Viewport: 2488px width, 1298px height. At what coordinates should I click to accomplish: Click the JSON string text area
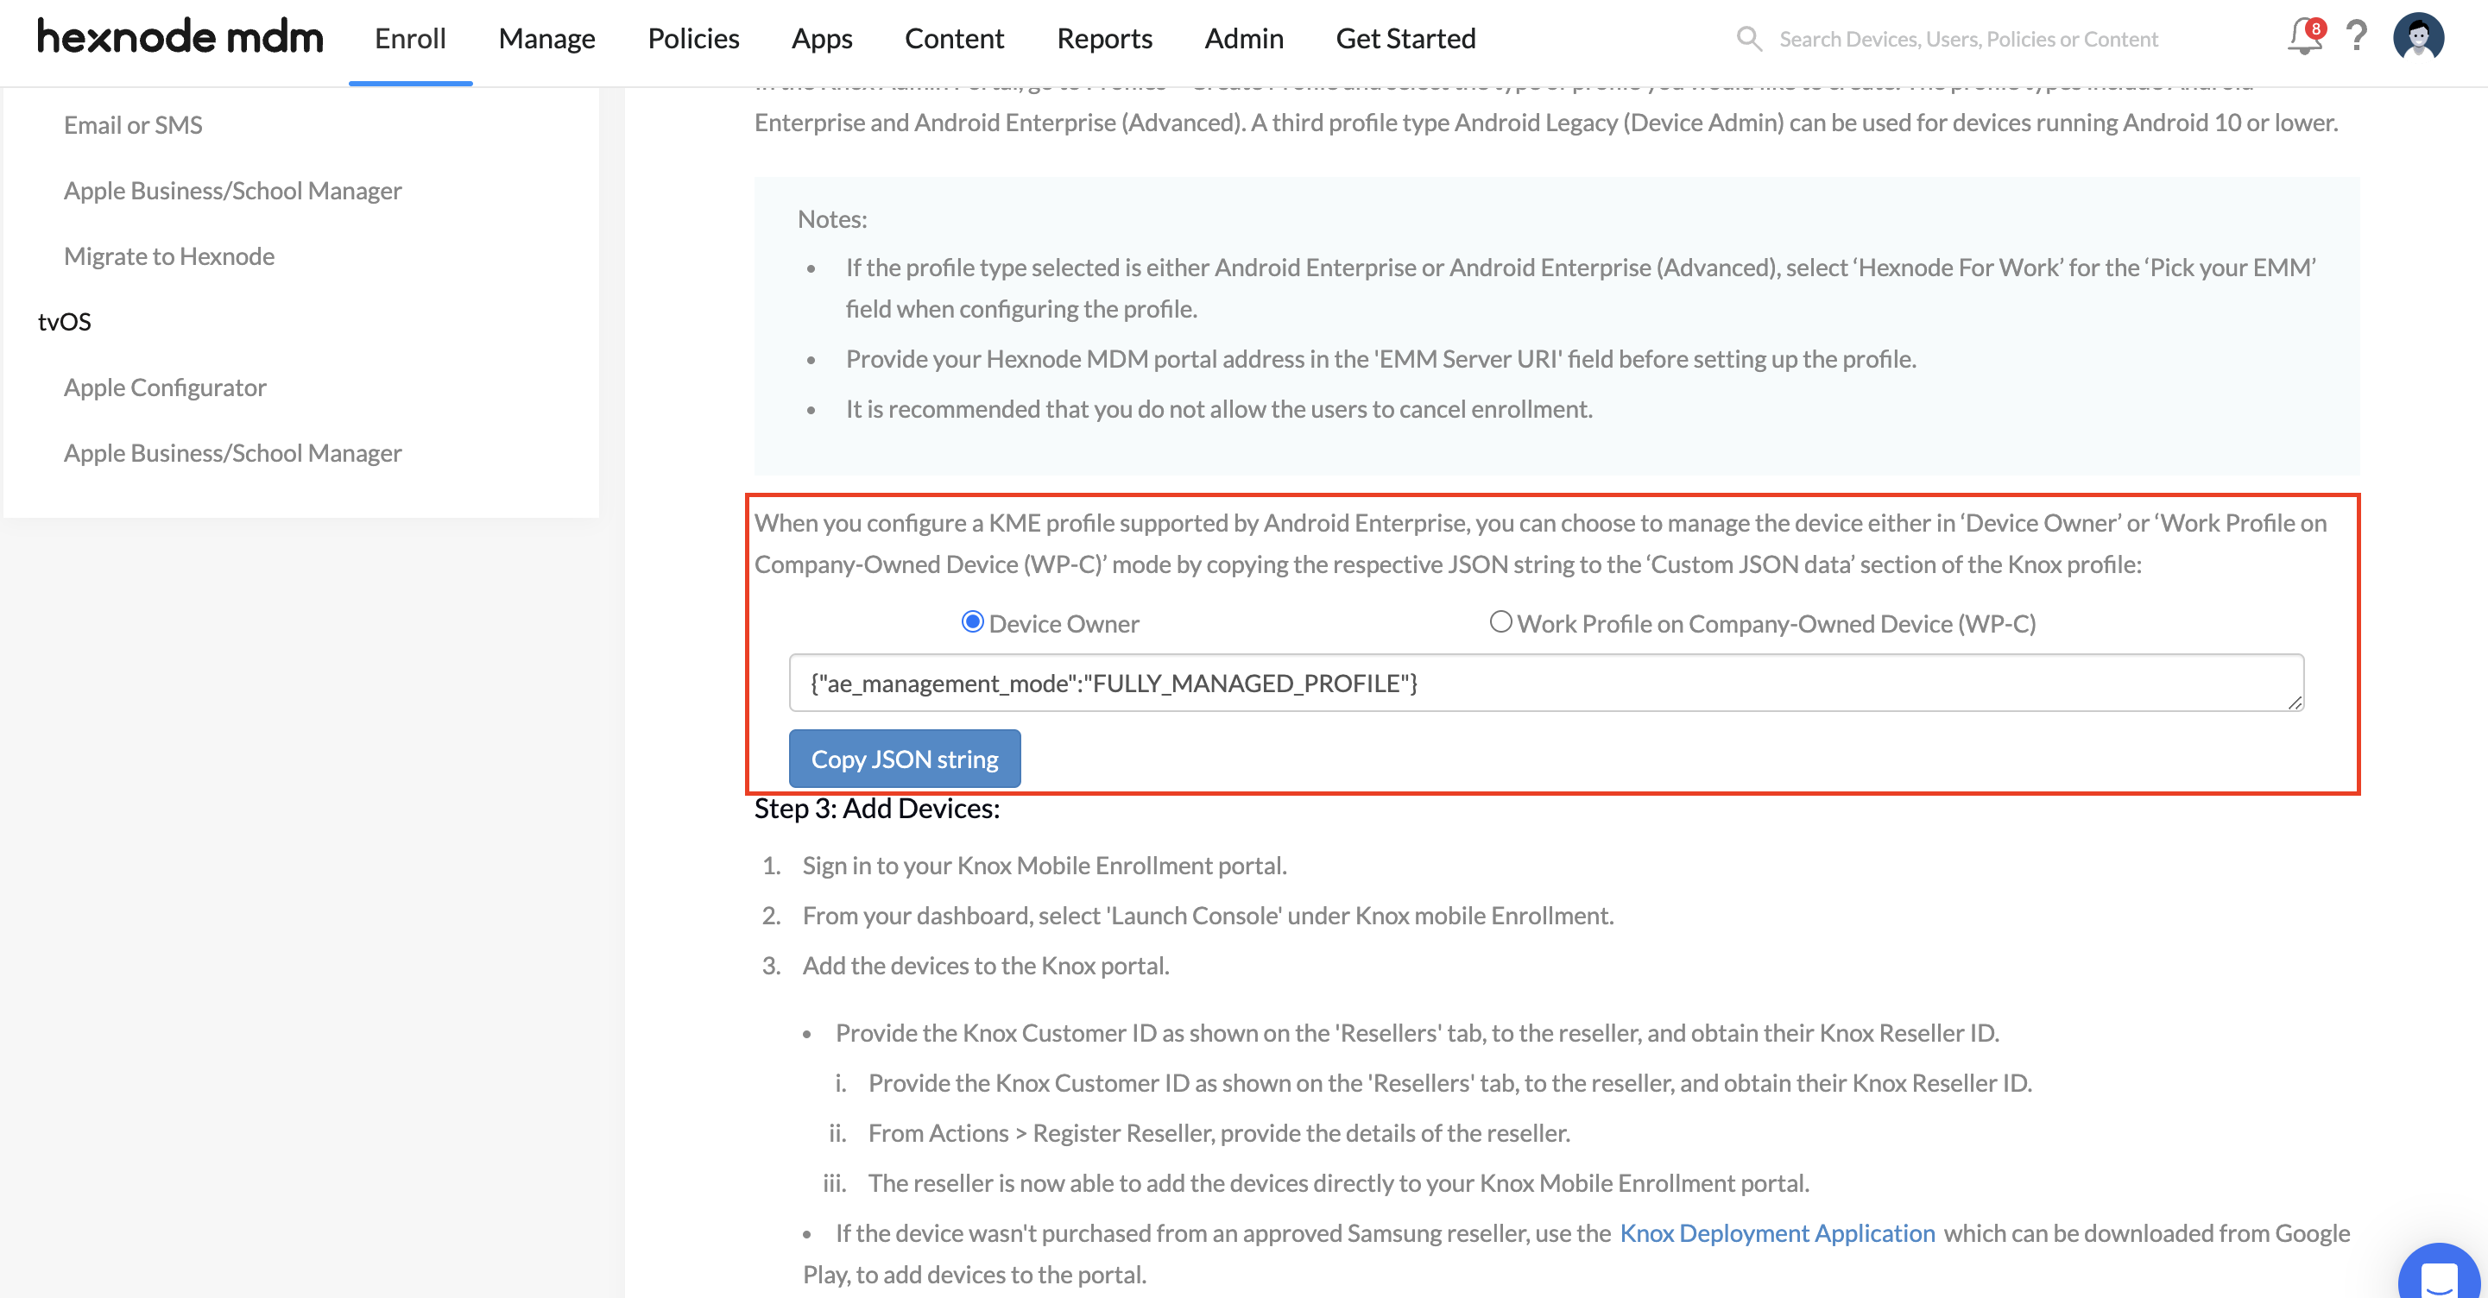(x=1546, y=683)
